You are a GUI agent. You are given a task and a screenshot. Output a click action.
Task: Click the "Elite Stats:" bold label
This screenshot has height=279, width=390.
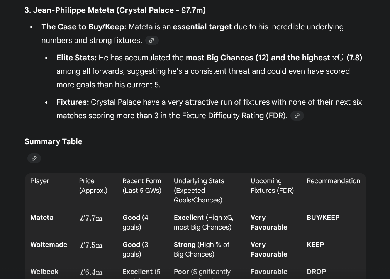pos(76,58)
